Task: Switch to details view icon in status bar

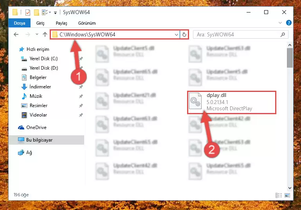Action: pos(279,195)
